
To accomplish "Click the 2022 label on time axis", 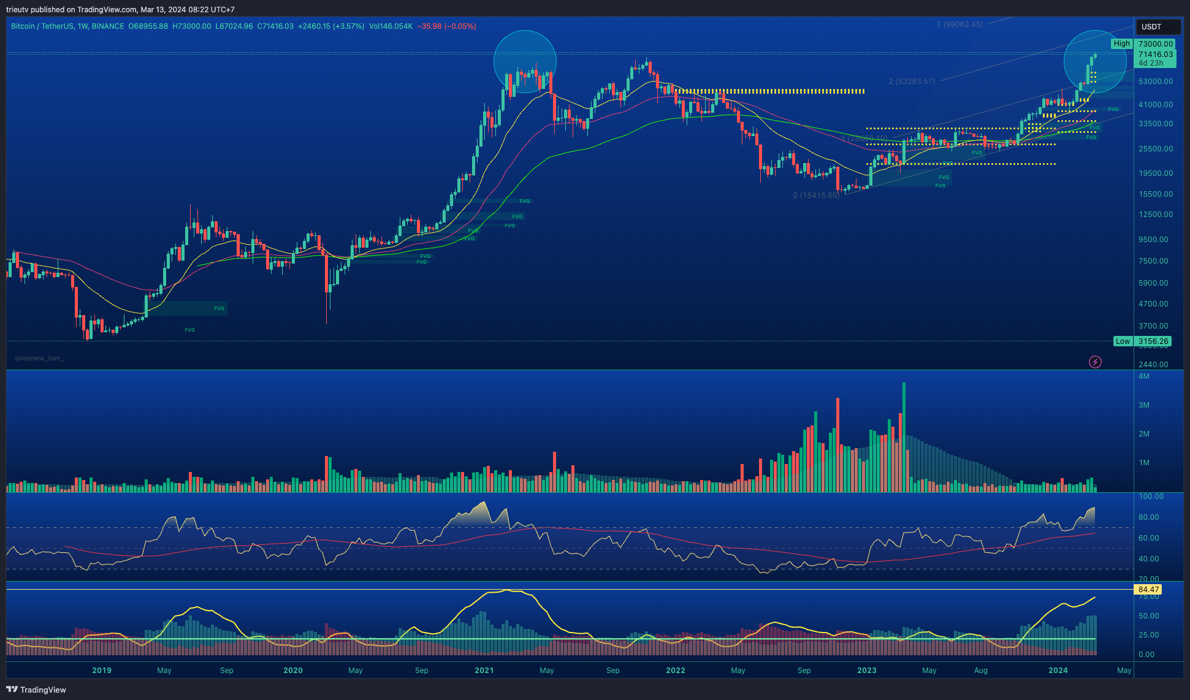I will click(x=676, y=671).
